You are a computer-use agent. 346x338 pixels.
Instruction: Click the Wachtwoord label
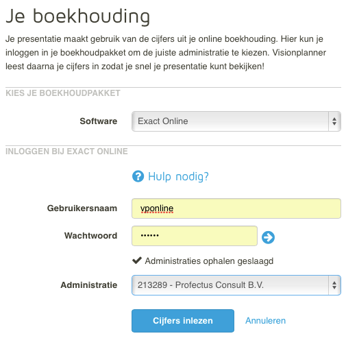pyautogui.click(x=90, y=236)
